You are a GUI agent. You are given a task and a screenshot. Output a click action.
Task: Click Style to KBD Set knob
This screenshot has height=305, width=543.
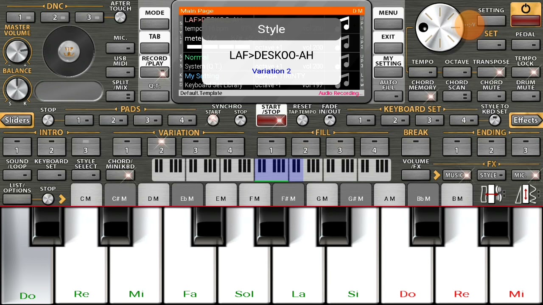[495, 120]
